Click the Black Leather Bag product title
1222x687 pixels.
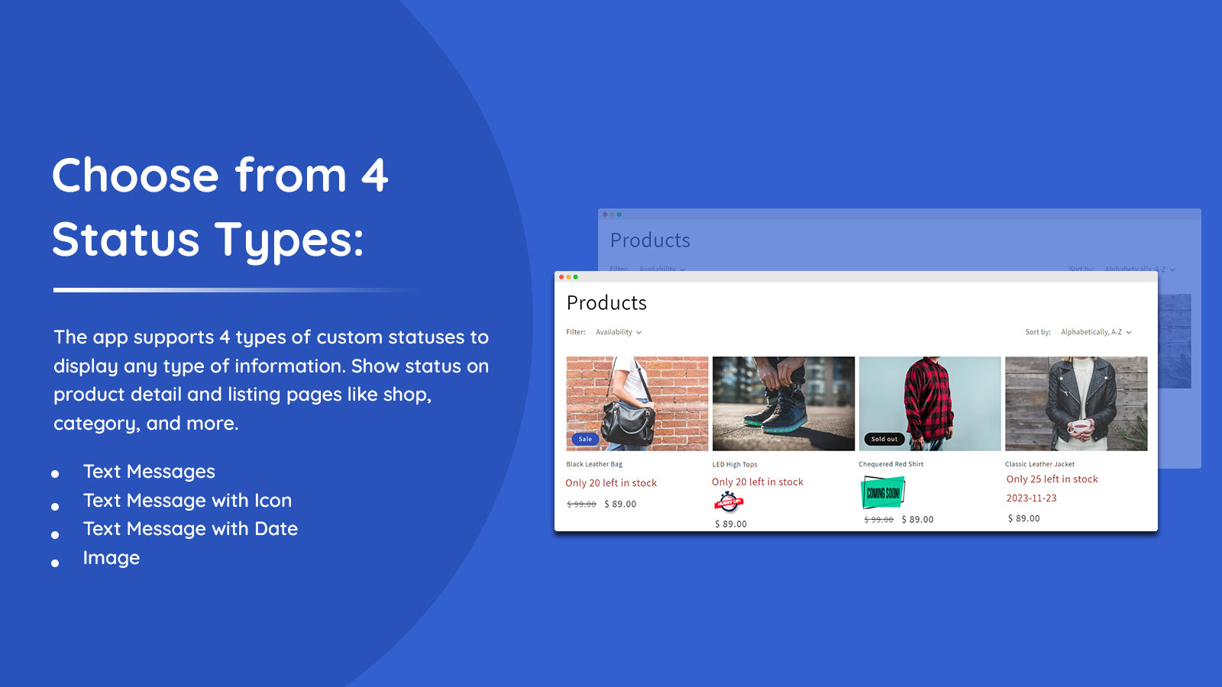tap(593, 464)
